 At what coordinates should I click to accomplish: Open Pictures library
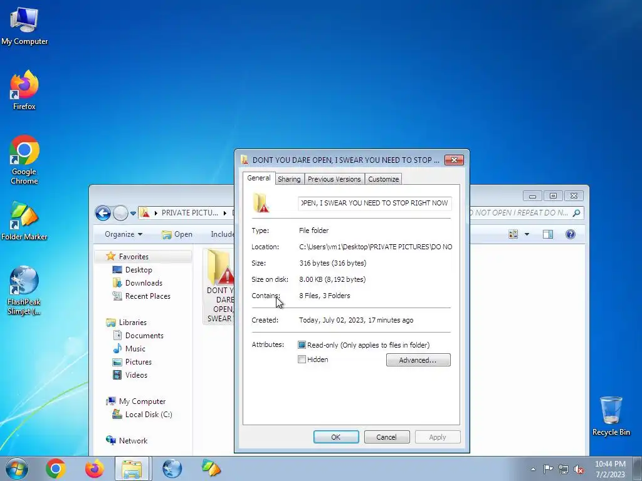click(138, 361)
